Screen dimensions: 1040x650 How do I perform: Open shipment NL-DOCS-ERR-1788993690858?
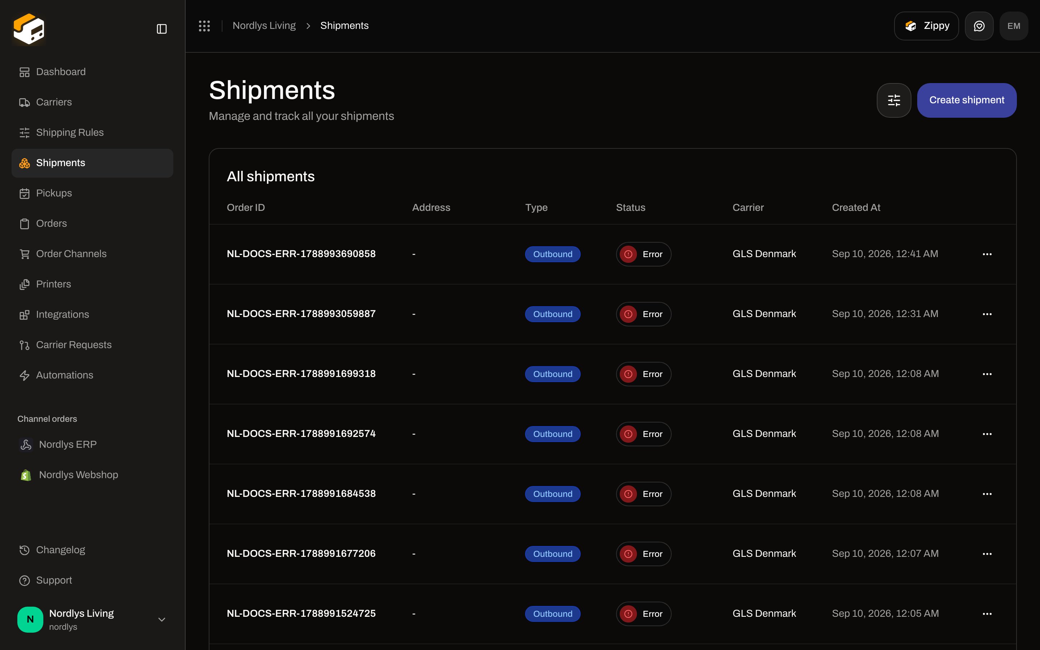(x=301, y=254)
